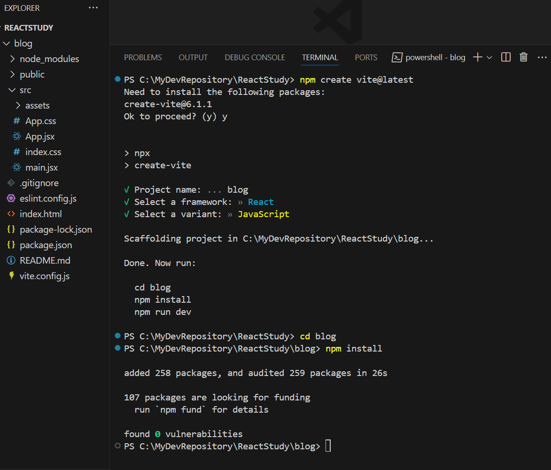
Task: Switch to the OUTPUT tab
Action: (193, 57)
